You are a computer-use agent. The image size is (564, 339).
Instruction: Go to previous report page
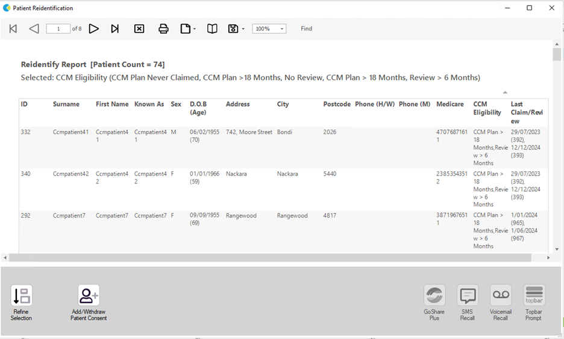coord(34,29)
